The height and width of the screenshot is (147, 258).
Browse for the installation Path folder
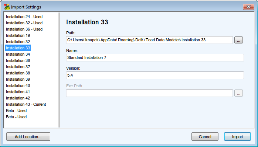tap(238, 40)
